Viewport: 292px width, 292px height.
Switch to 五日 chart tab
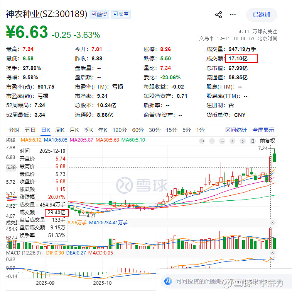point(30,130)
